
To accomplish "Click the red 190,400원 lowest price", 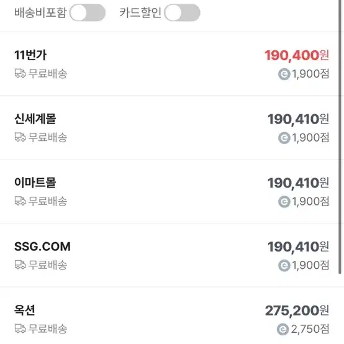I will coord(297,55).
